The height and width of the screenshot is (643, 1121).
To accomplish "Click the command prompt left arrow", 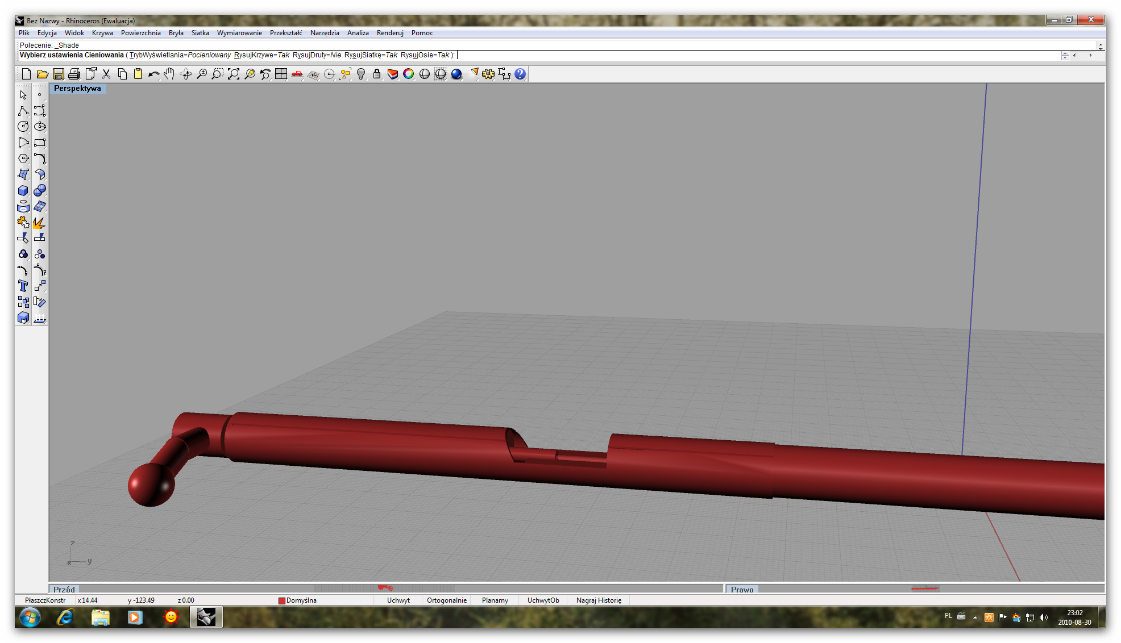I will tap(1074, 55).
